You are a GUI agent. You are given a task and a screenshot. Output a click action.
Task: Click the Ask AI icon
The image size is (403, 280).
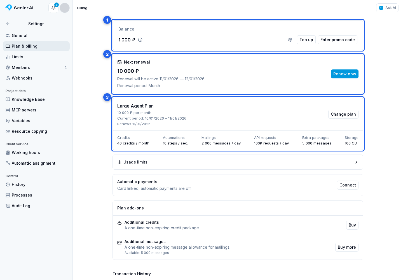pyautogui.click(x=381, y=8)
